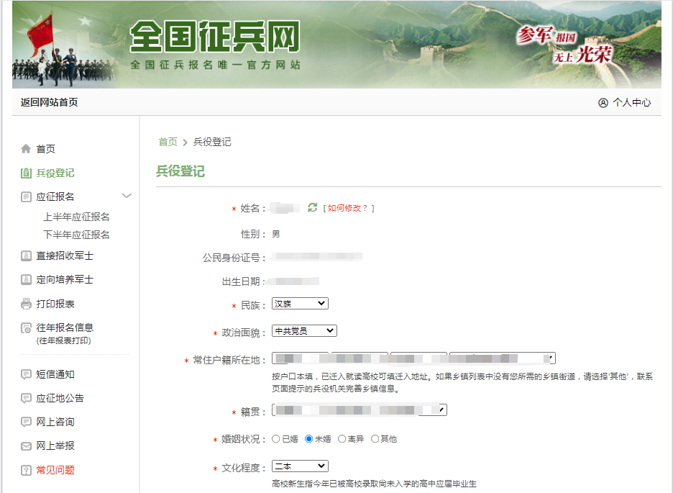Select the 离异 radio button
This screenshot has width=673, height=493.
[x=342, y=439]
